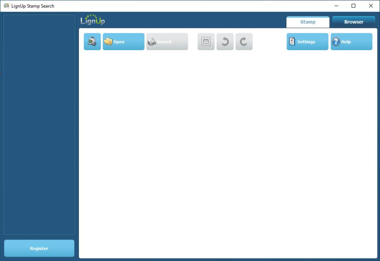The width and height of the screenshot is (380, 261).
Task: Maximize the LignUp window
Action: tap(353, 6)
